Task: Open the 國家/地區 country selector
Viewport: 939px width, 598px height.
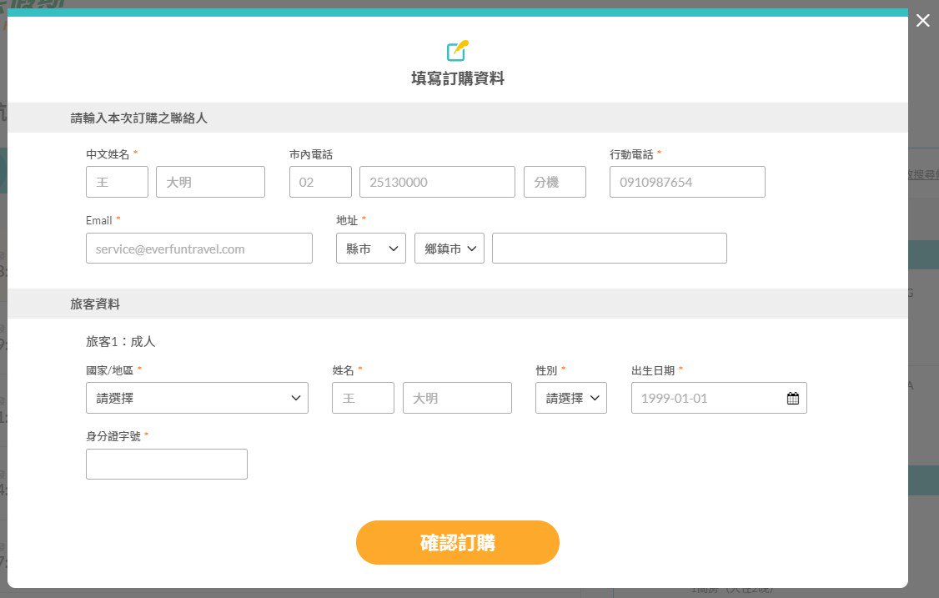Action: click(x=197, y=399)
